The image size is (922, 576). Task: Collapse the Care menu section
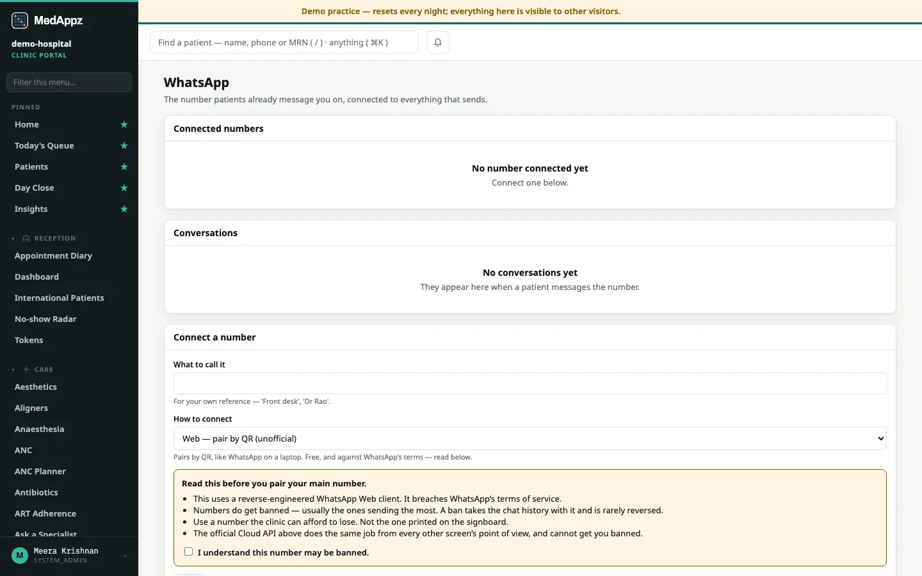[13, 370]
